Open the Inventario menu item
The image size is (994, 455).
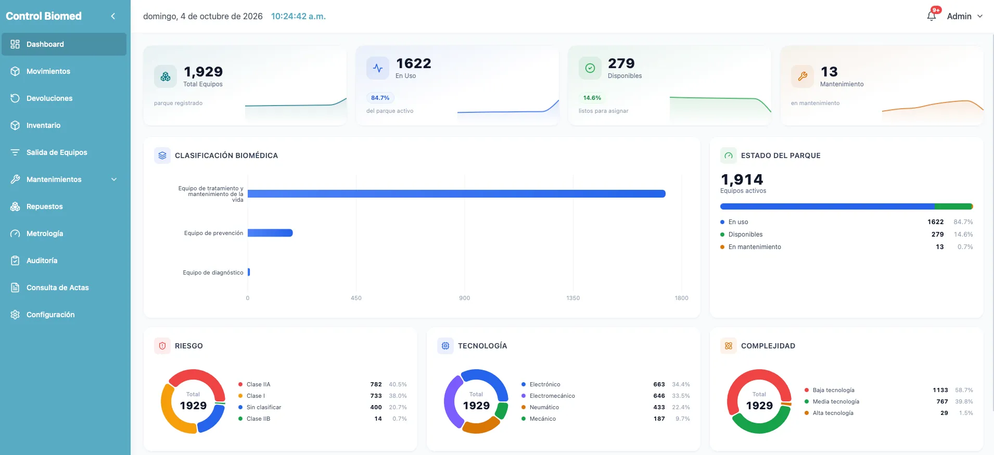point(63,125)
